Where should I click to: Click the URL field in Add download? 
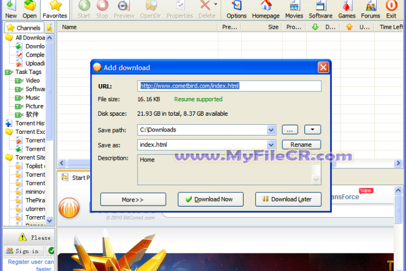(230, 86)
